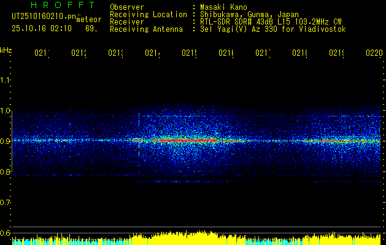Click the HROFFT title text

coord(63,5)
